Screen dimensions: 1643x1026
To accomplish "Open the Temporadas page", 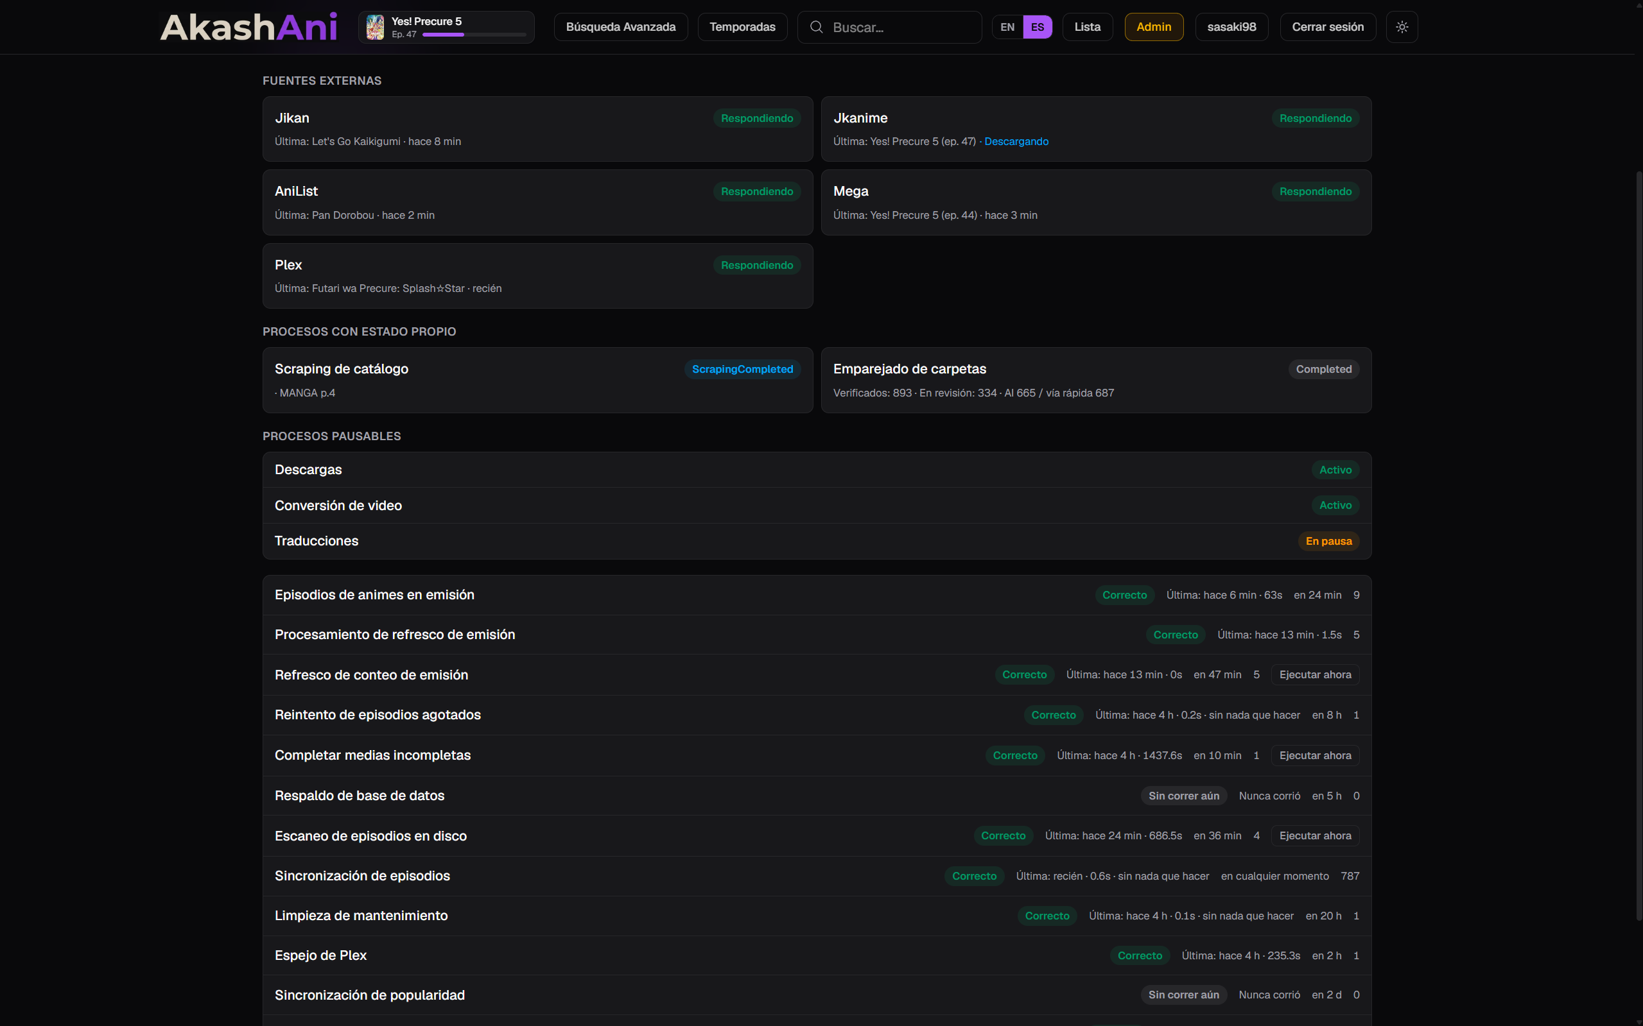I will click(742, 27).
